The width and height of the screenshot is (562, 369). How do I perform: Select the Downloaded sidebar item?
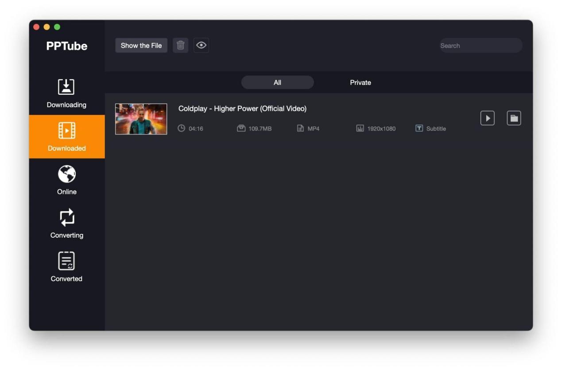coord(66,137)
